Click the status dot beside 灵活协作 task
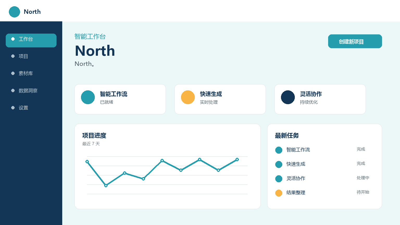 coord(279,179)
